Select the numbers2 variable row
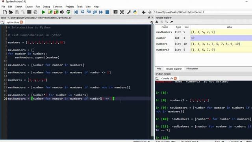This screenshot has width=252, height=142. (x=204, y=50)
